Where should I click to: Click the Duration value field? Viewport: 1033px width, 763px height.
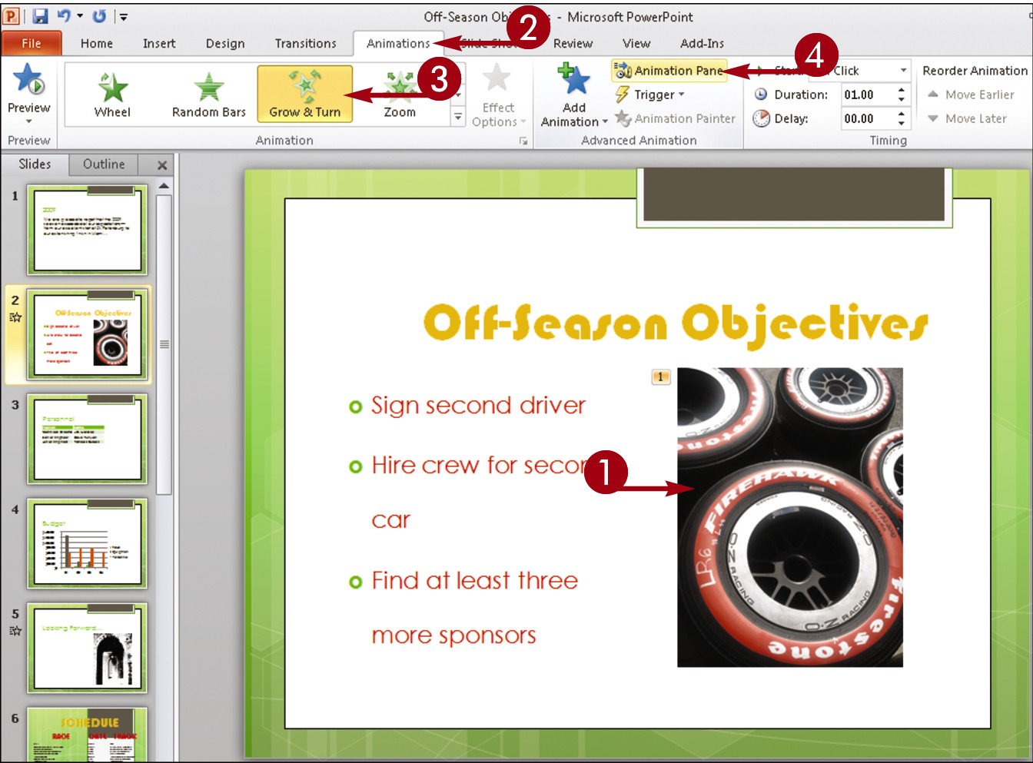click(x=866, y=95)
